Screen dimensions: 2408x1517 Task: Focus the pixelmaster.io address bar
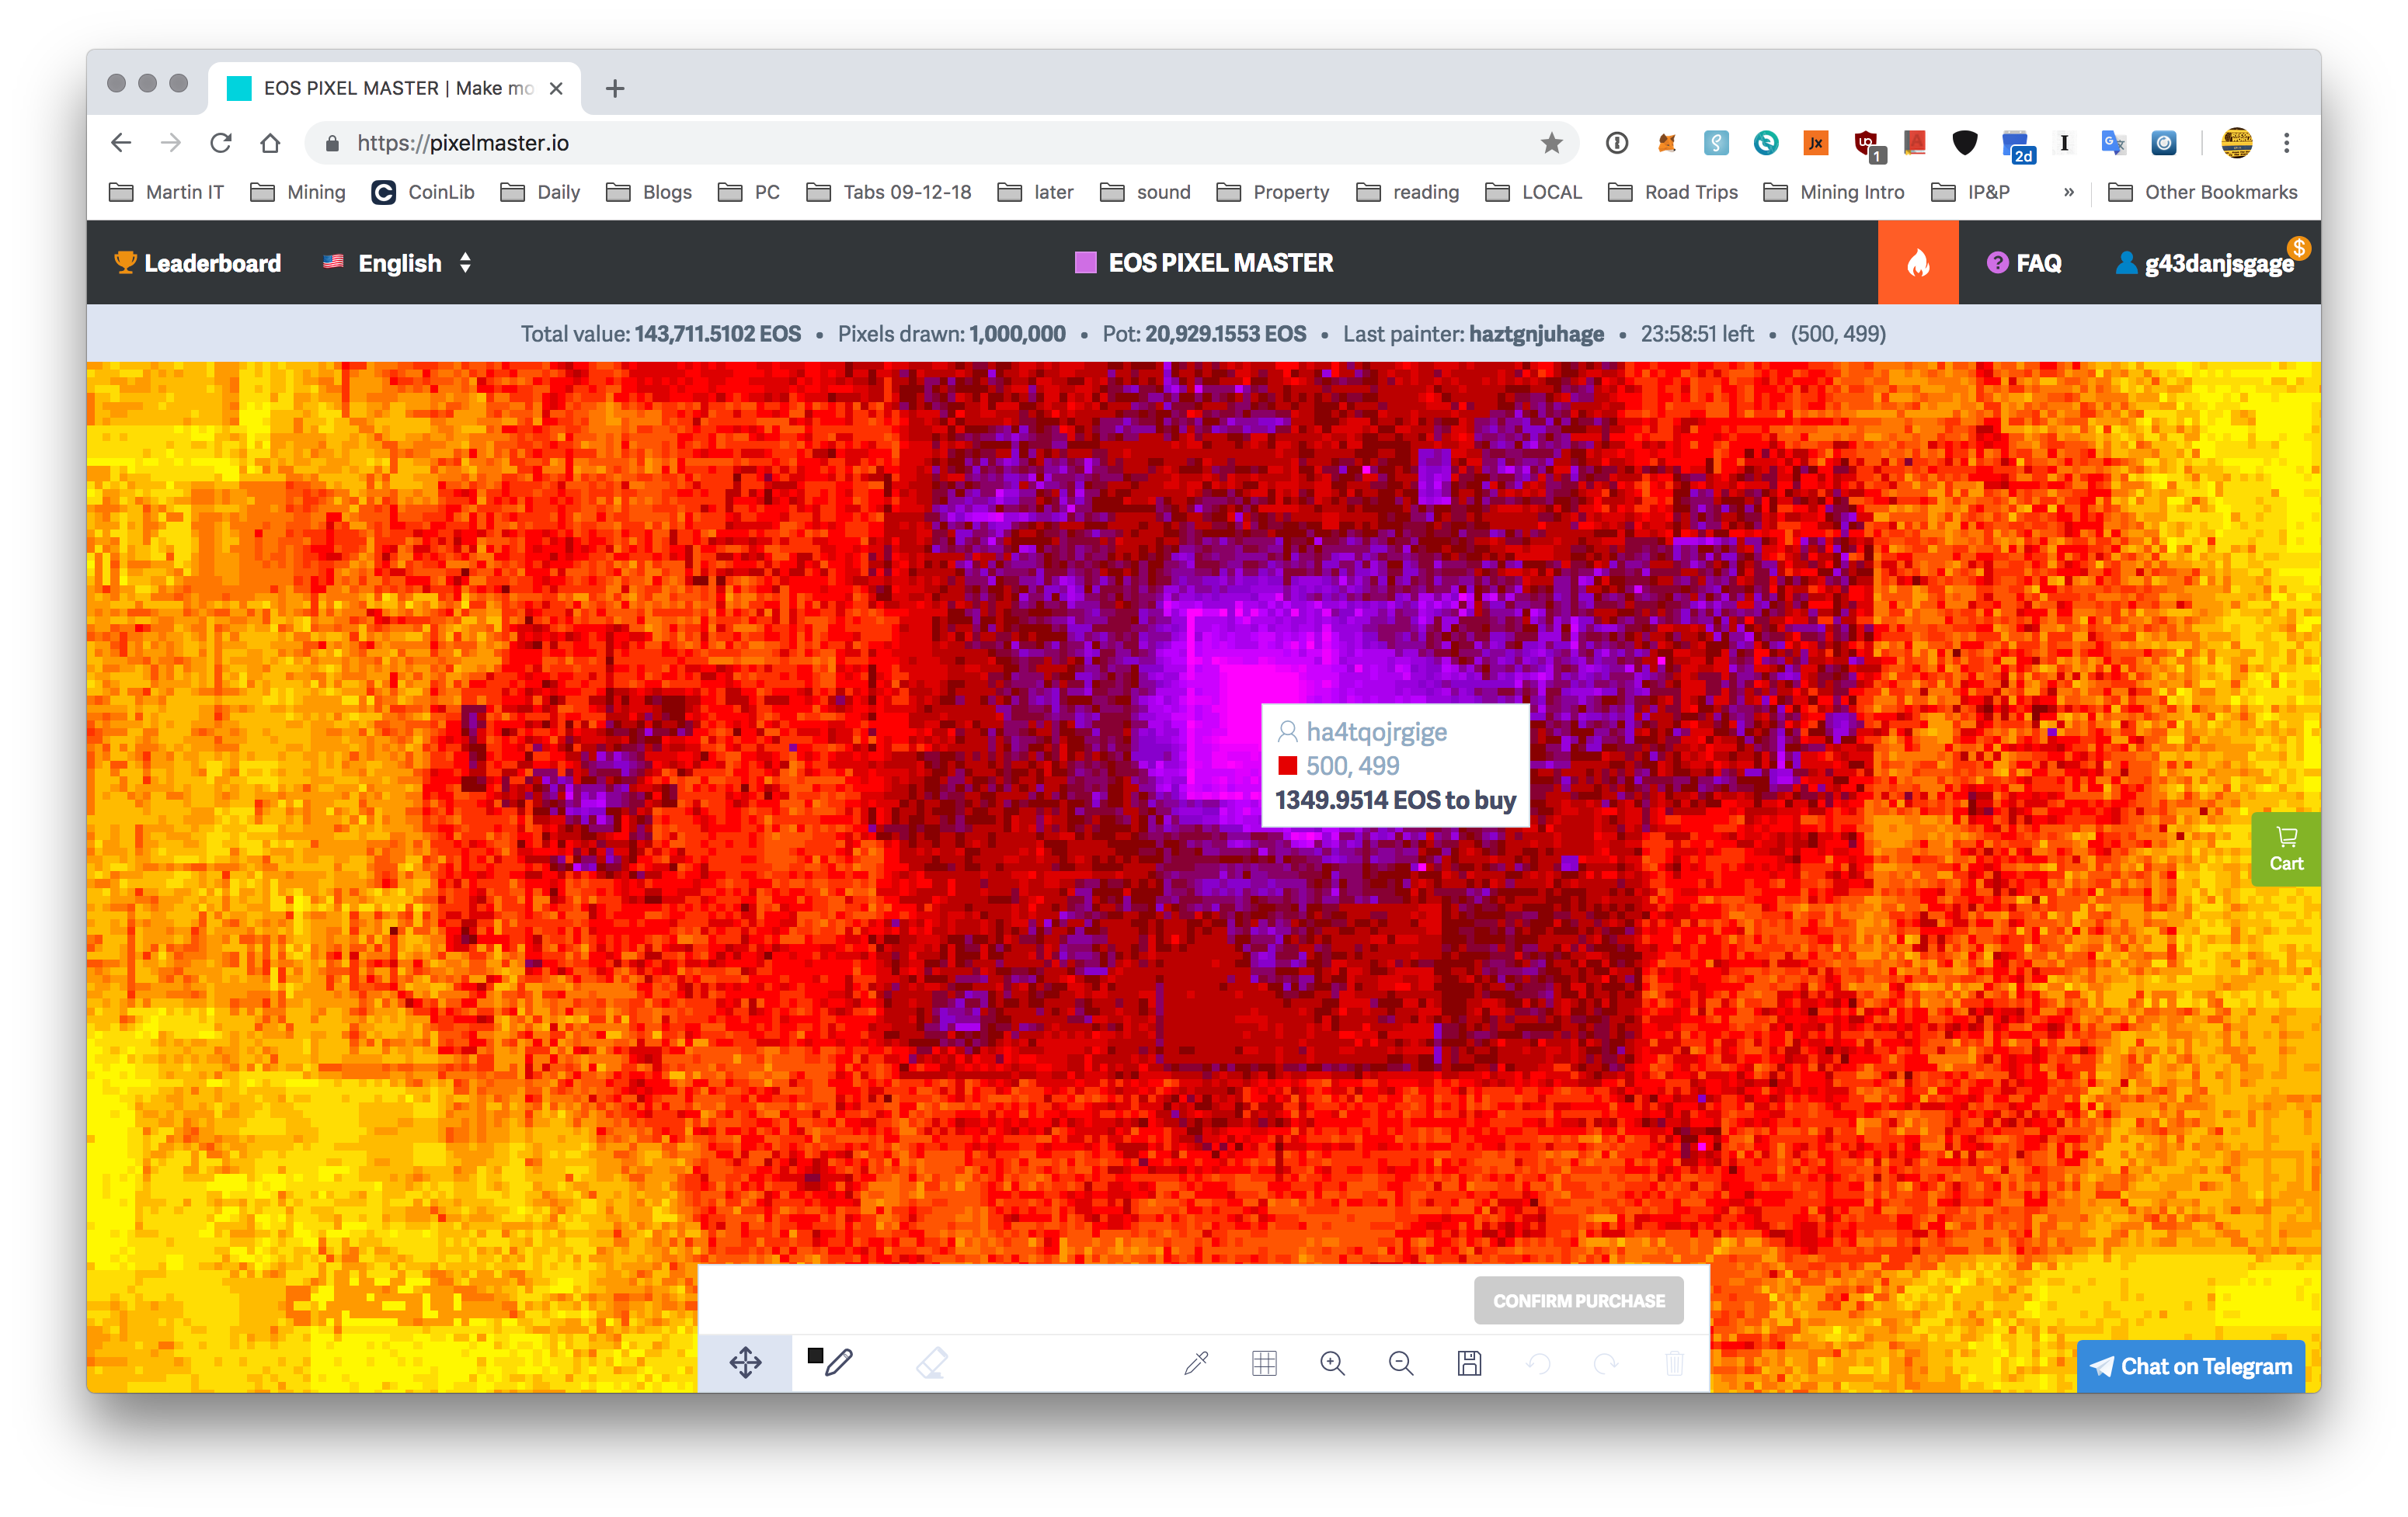[x=940, y=143]
